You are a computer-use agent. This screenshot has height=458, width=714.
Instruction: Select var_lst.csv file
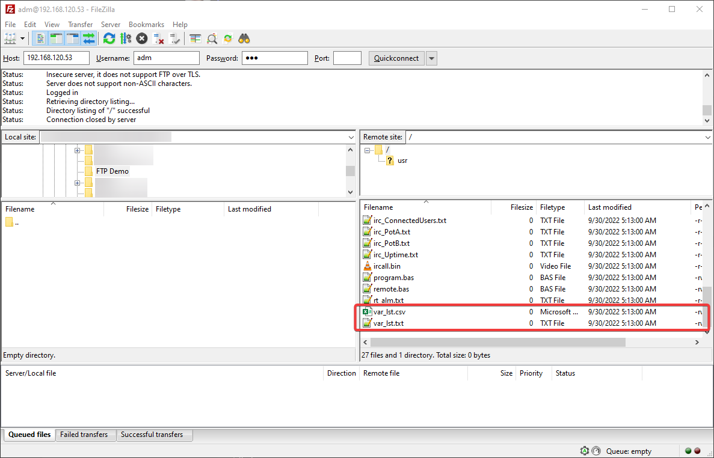389,312
